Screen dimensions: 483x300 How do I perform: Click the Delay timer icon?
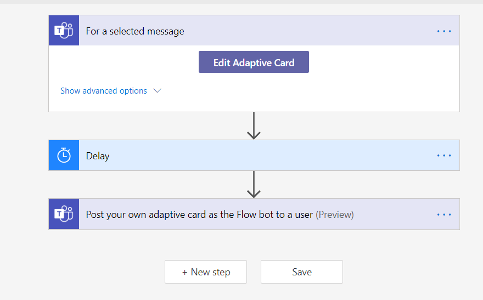point(64,155)
